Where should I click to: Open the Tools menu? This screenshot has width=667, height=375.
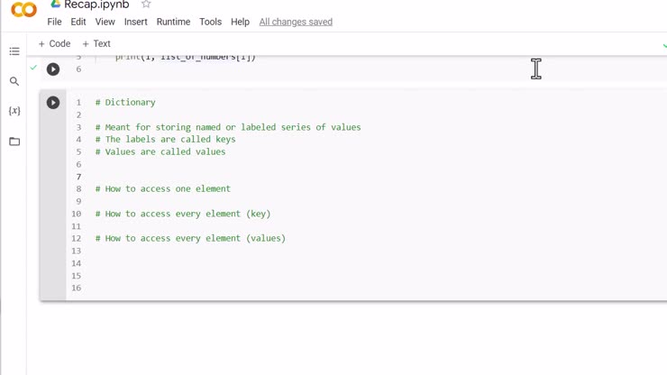pyautogui.click(x=211, y=22)
